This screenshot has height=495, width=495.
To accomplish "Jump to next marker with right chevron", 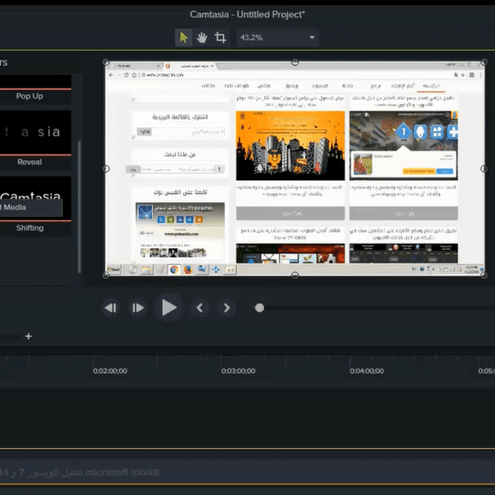I will (226, 308).
